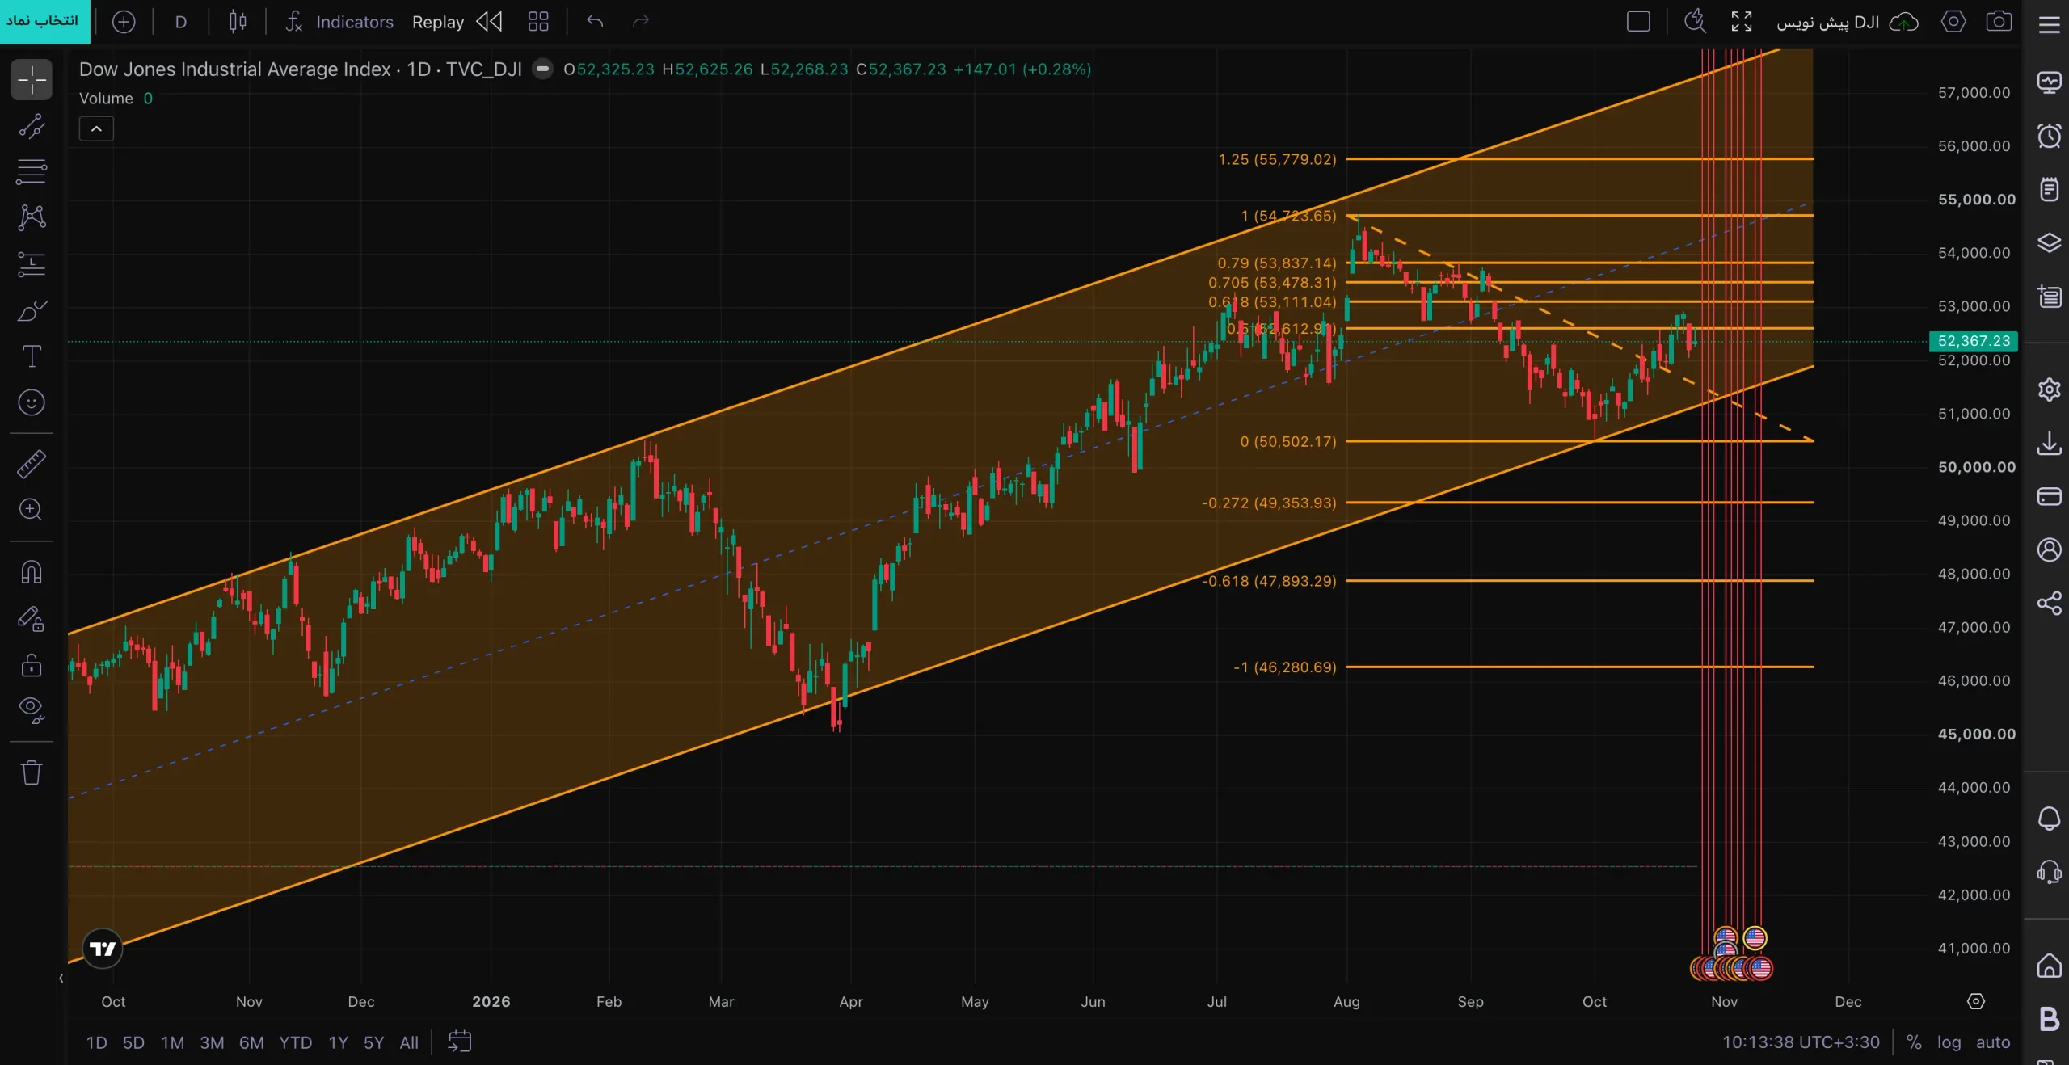Open the chart type candles selector
The height and width of the screenshot is (1065, 2069).
tap(237, 22)
